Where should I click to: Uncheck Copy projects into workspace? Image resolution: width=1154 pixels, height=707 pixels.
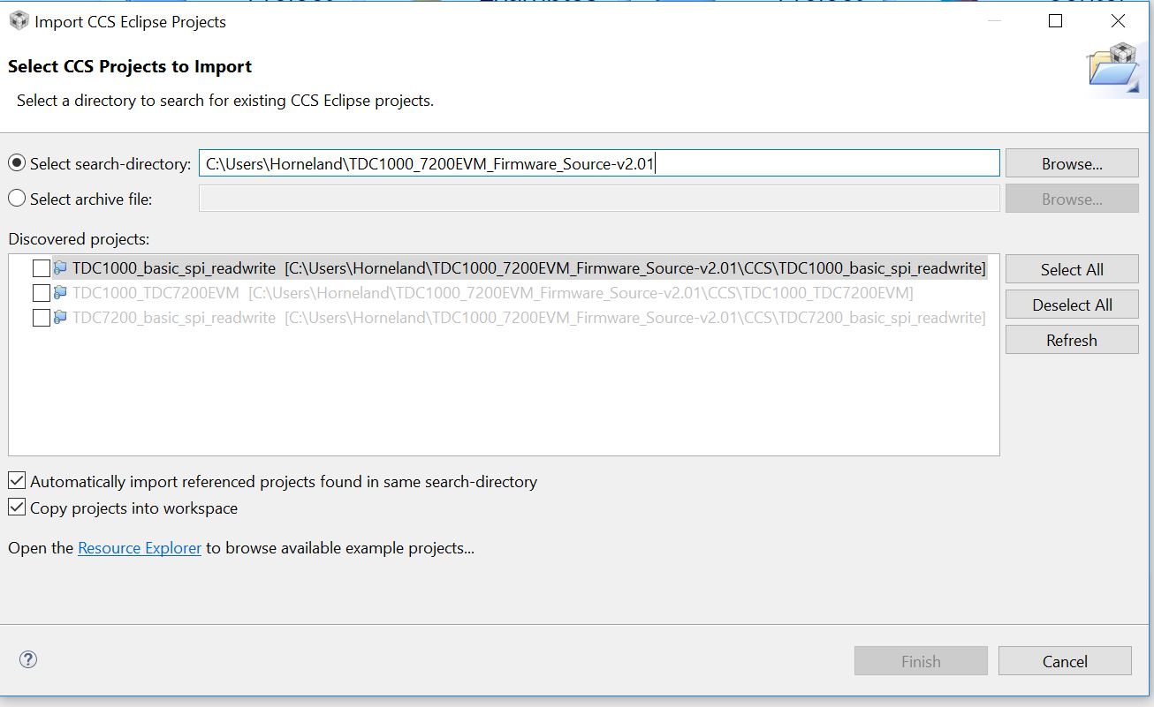tap(17, 508)
